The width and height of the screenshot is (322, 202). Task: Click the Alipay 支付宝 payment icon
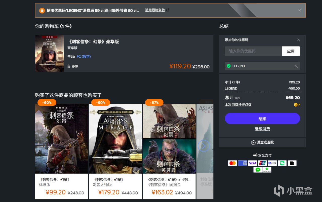[272, 163]
